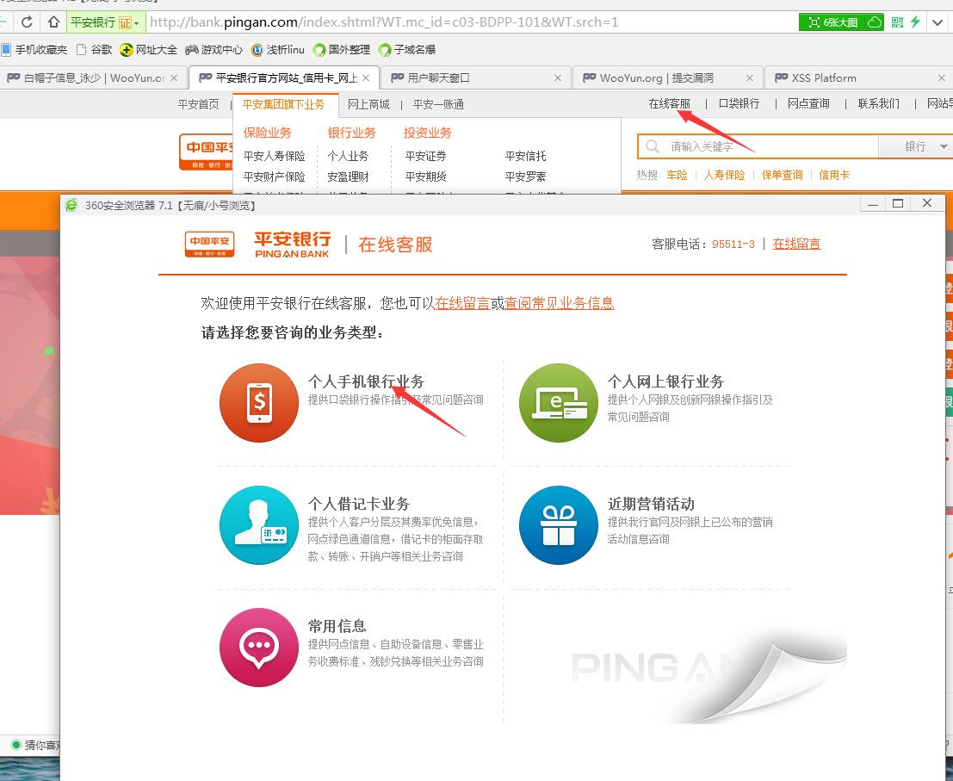
Task: Click hot search term 信用卡
Action: click(x=834, y=175)
